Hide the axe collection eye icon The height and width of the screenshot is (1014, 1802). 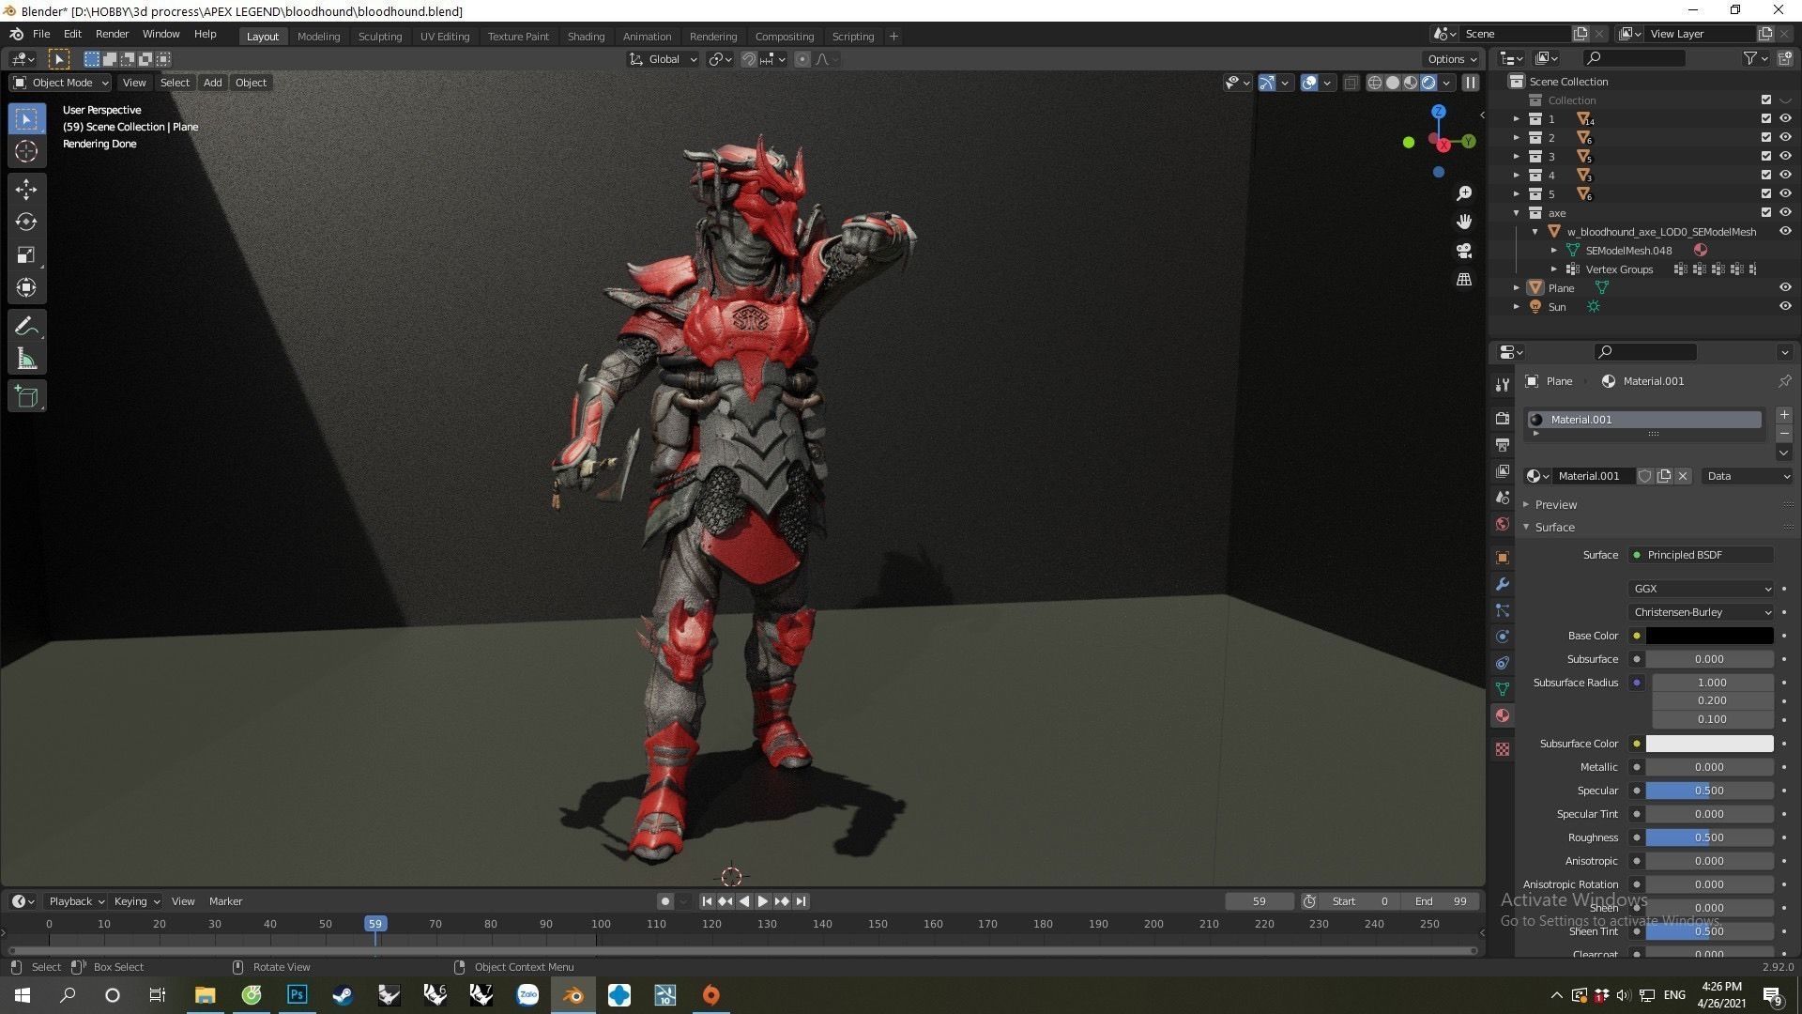1785,213
